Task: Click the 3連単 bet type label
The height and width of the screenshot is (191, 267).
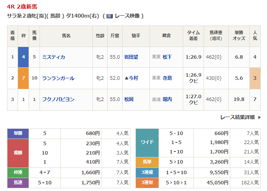Action: [147, 183]
